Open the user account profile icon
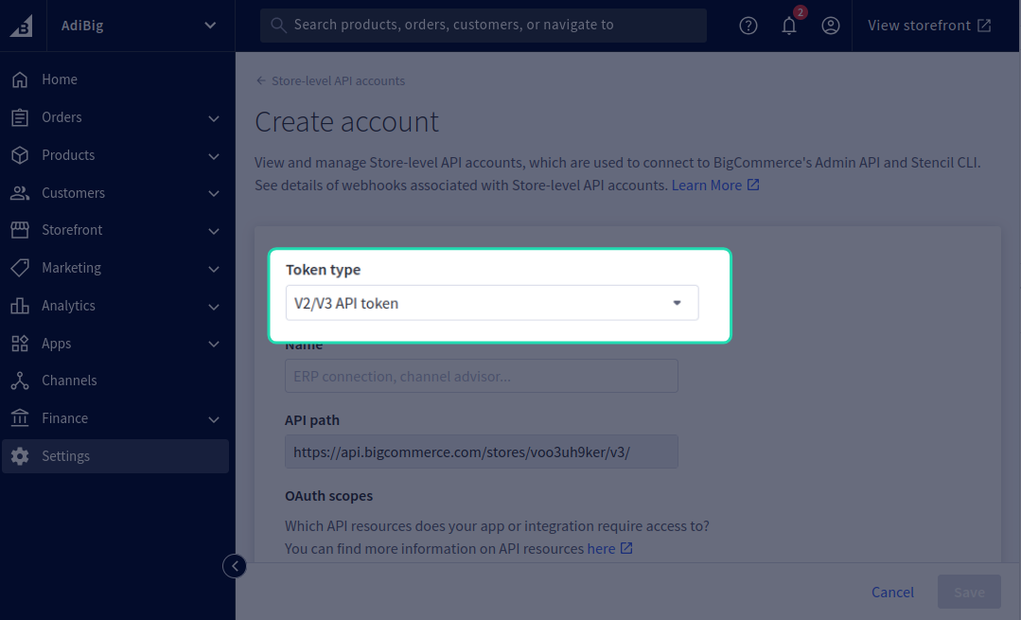The height and width of the screenshot is (620, 1021). 830,26
